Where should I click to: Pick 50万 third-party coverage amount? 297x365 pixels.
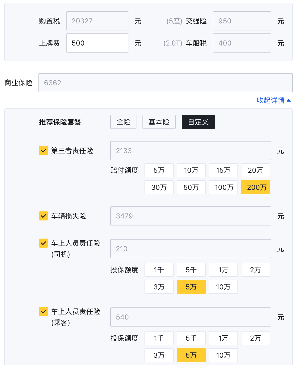coord(191,187)
